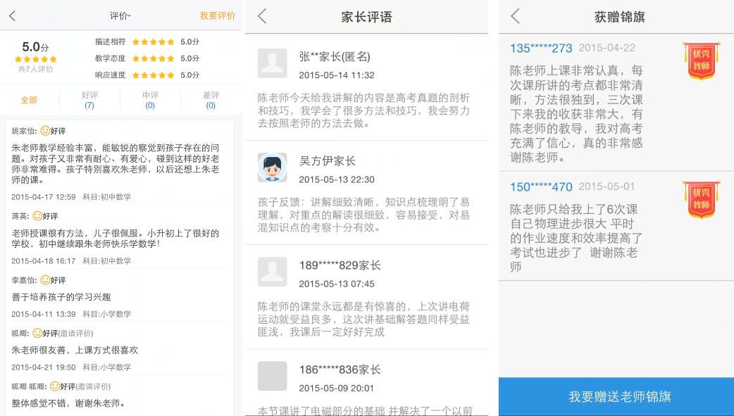Viewport: 734px width, 416px height.
Task: Tap back arrow on 获赠锦旗 screen
Action: coord(515,16)
